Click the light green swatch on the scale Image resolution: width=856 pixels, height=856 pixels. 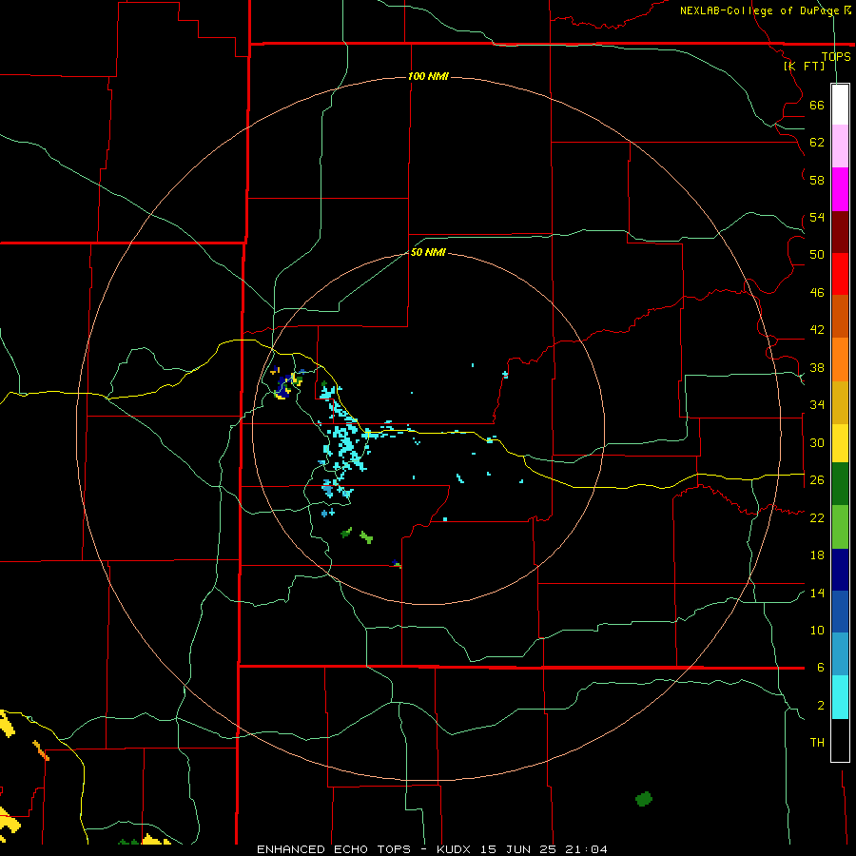[x=840, y=527]
